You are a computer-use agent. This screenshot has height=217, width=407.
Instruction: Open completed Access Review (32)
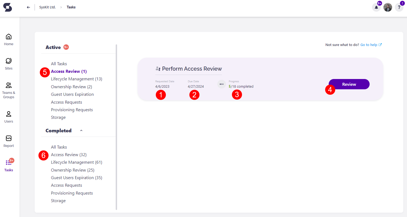[x=69, y=154]
